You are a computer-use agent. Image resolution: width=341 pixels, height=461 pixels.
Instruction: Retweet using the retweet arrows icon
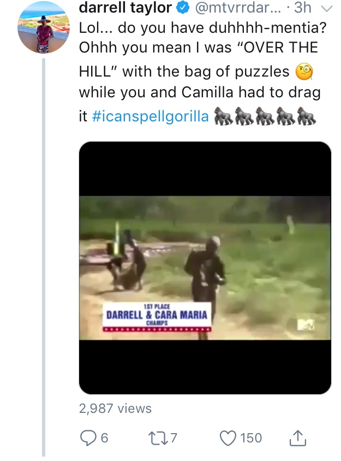[158, 438]
